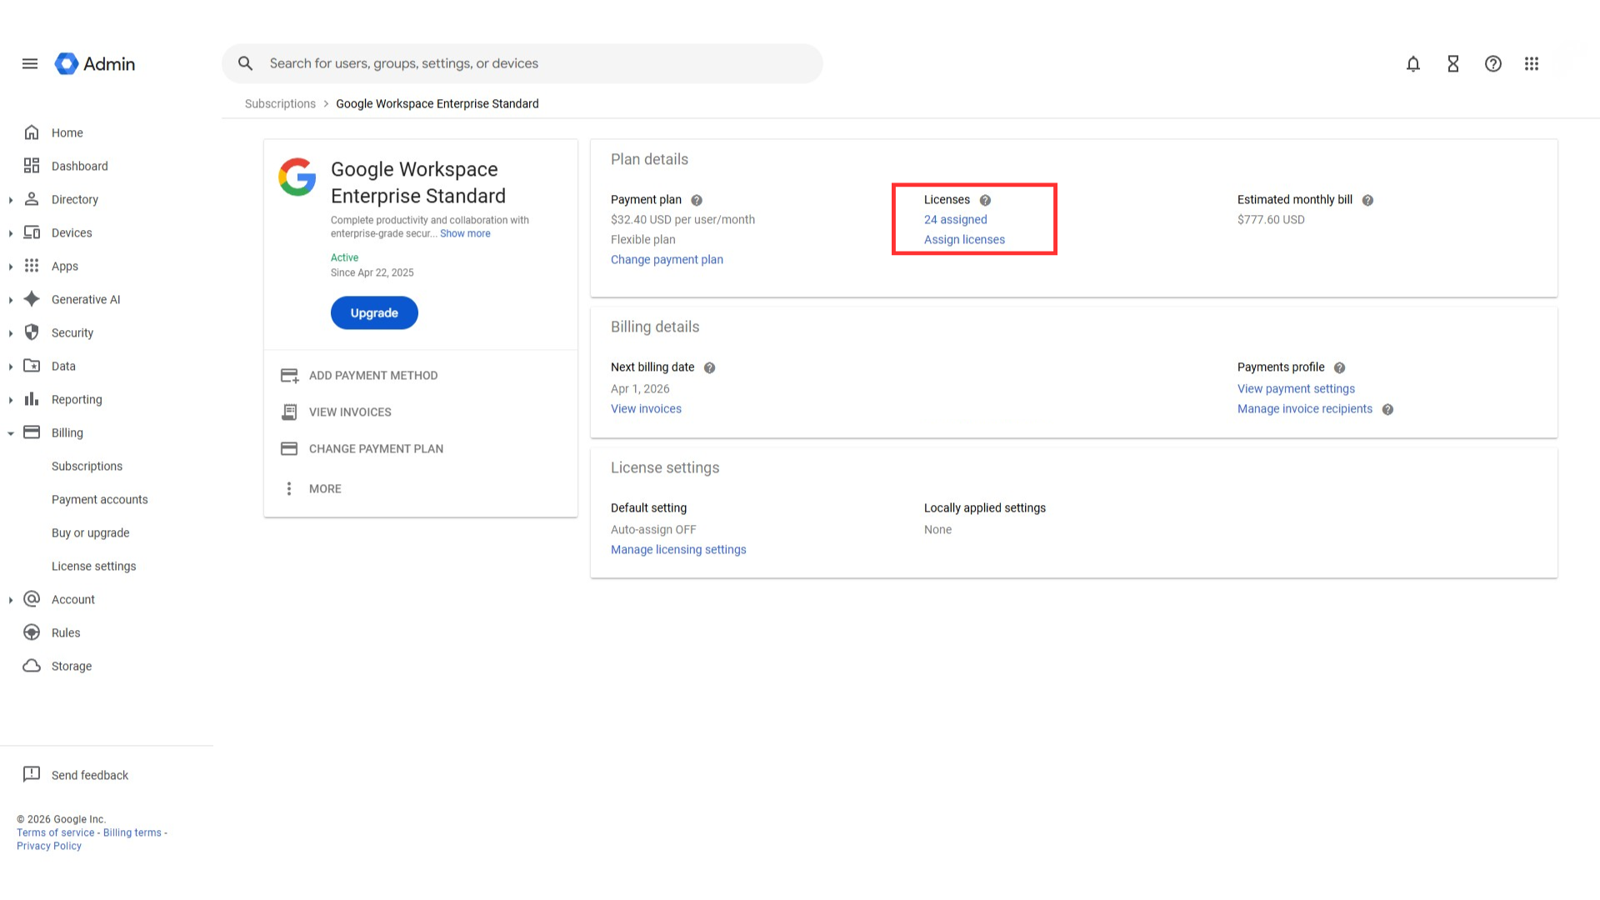Click the Assign licenses link
Viewport: 1600px width, 900px height.
tap(964, 240)
